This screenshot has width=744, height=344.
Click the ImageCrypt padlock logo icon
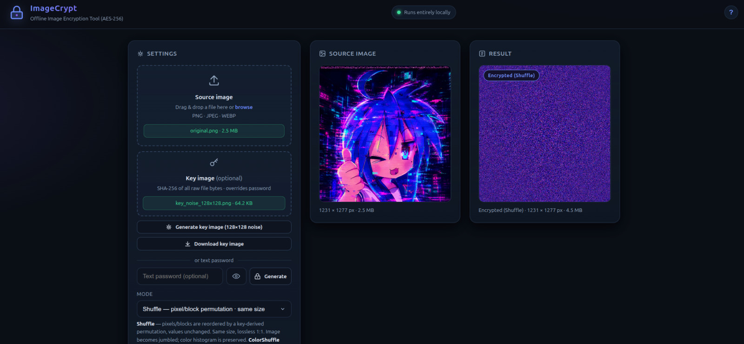[17, 13]
